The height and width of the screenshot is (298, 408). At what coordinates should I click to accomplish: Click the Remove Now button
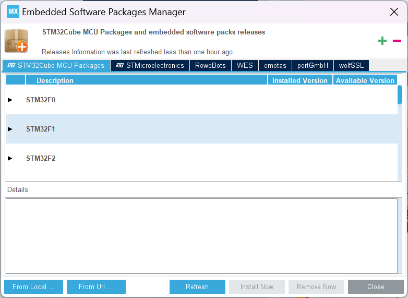click(316, 287)
